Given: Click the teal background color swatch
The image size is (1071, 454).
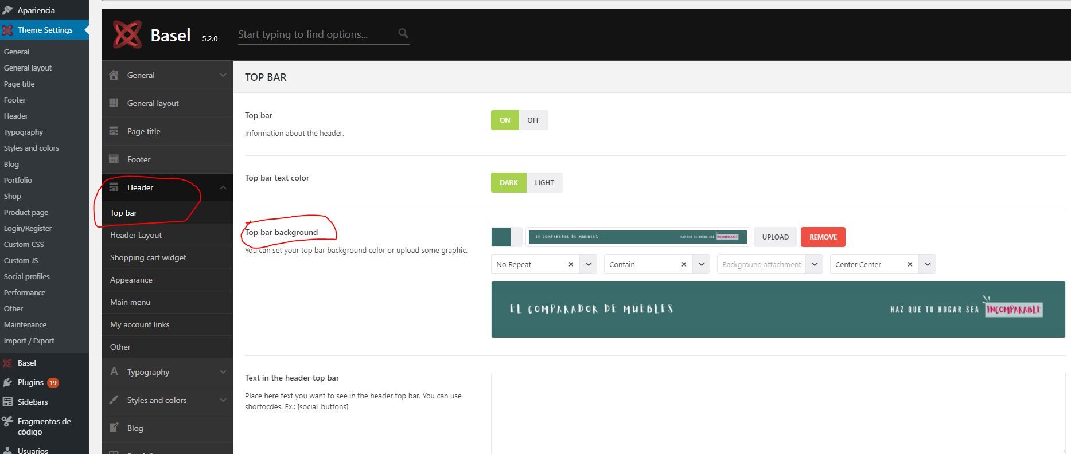Looking at the screenshot, I should point(501,237).
